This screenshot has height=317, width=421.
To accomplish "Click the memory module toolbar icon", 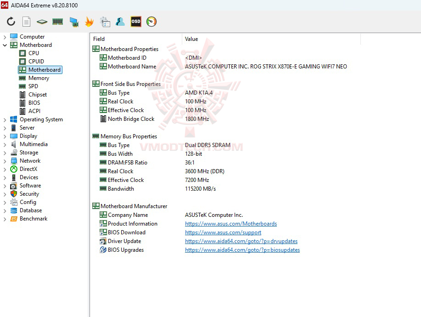I will tap(57, 22).
